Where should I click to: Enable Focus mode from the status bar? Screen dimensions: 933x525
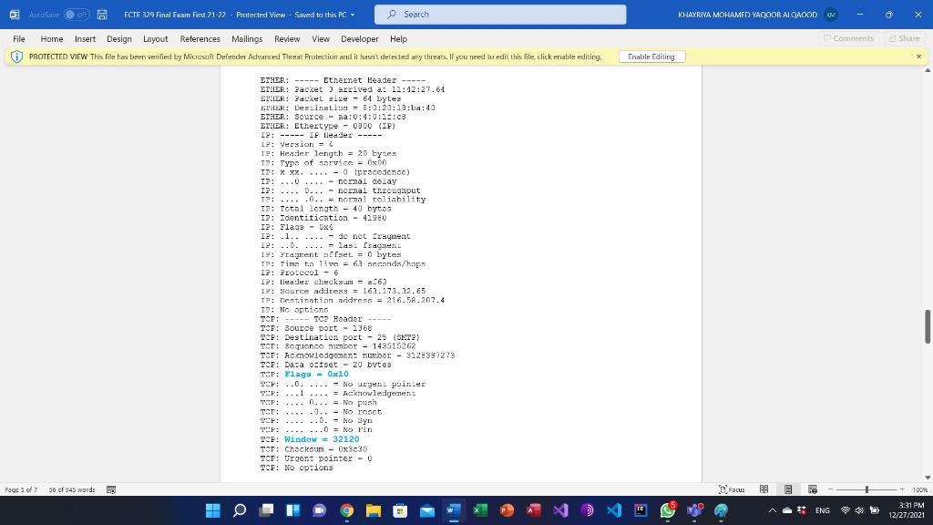729,489
